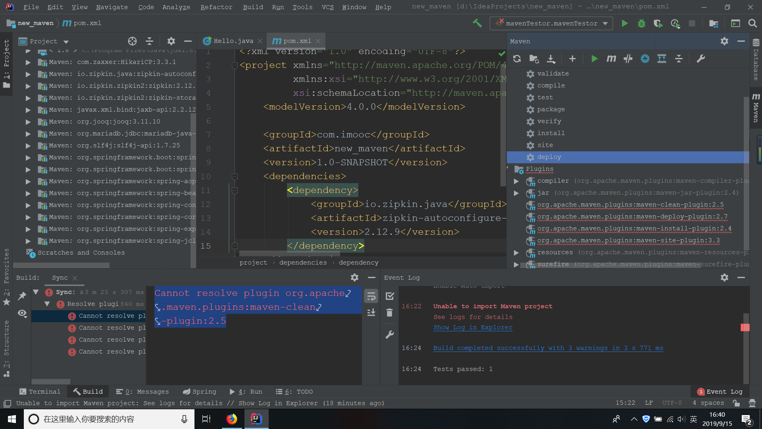This screenshot has width=762, height=429.
Task: Click the Debug bug icon
Action: pos(641,23)
